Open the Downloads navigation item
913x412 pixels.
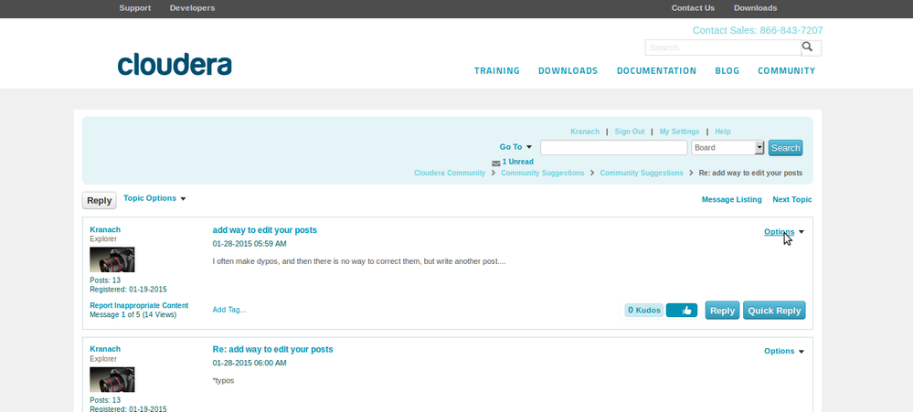(568, 70)
